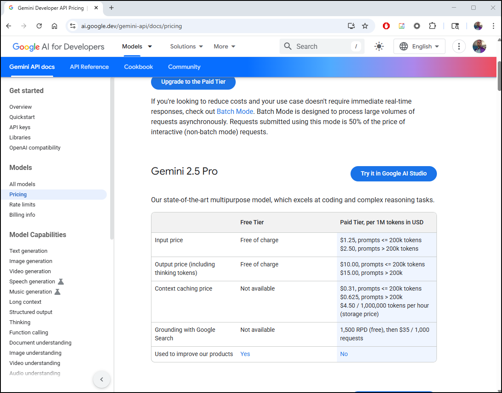Go back to the previous page
This screenshot has height=393, width=502.
point(9,26)
